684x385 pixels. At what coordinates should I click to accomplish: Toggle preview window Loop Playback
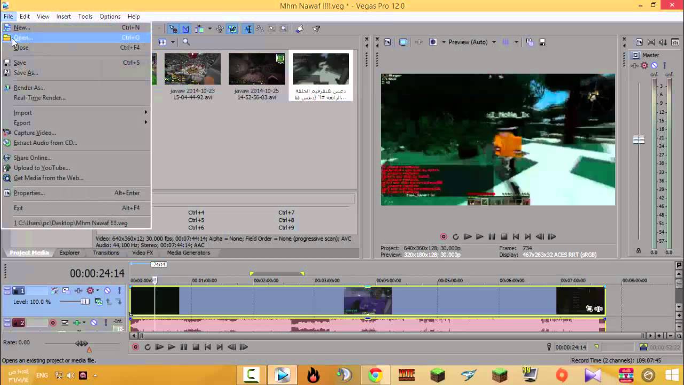click(x=456, y=236)
